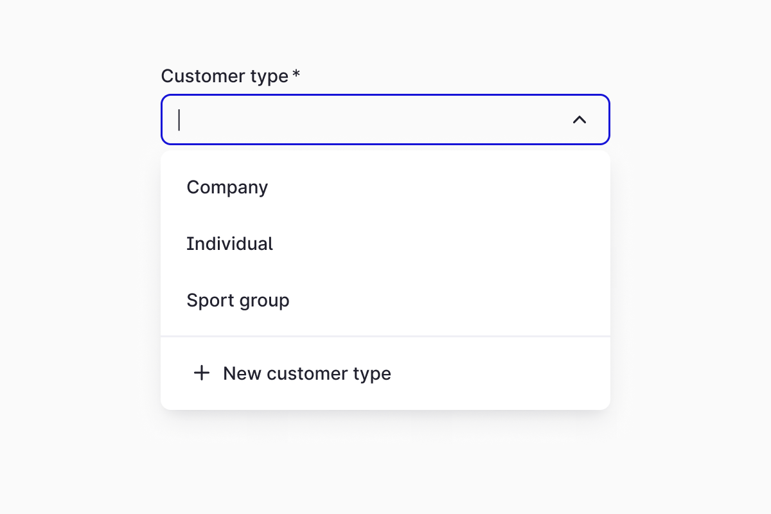Pick the Sport group option
Image resolution: width=771 pixels, height=514 pixels.
click(238, 301)
